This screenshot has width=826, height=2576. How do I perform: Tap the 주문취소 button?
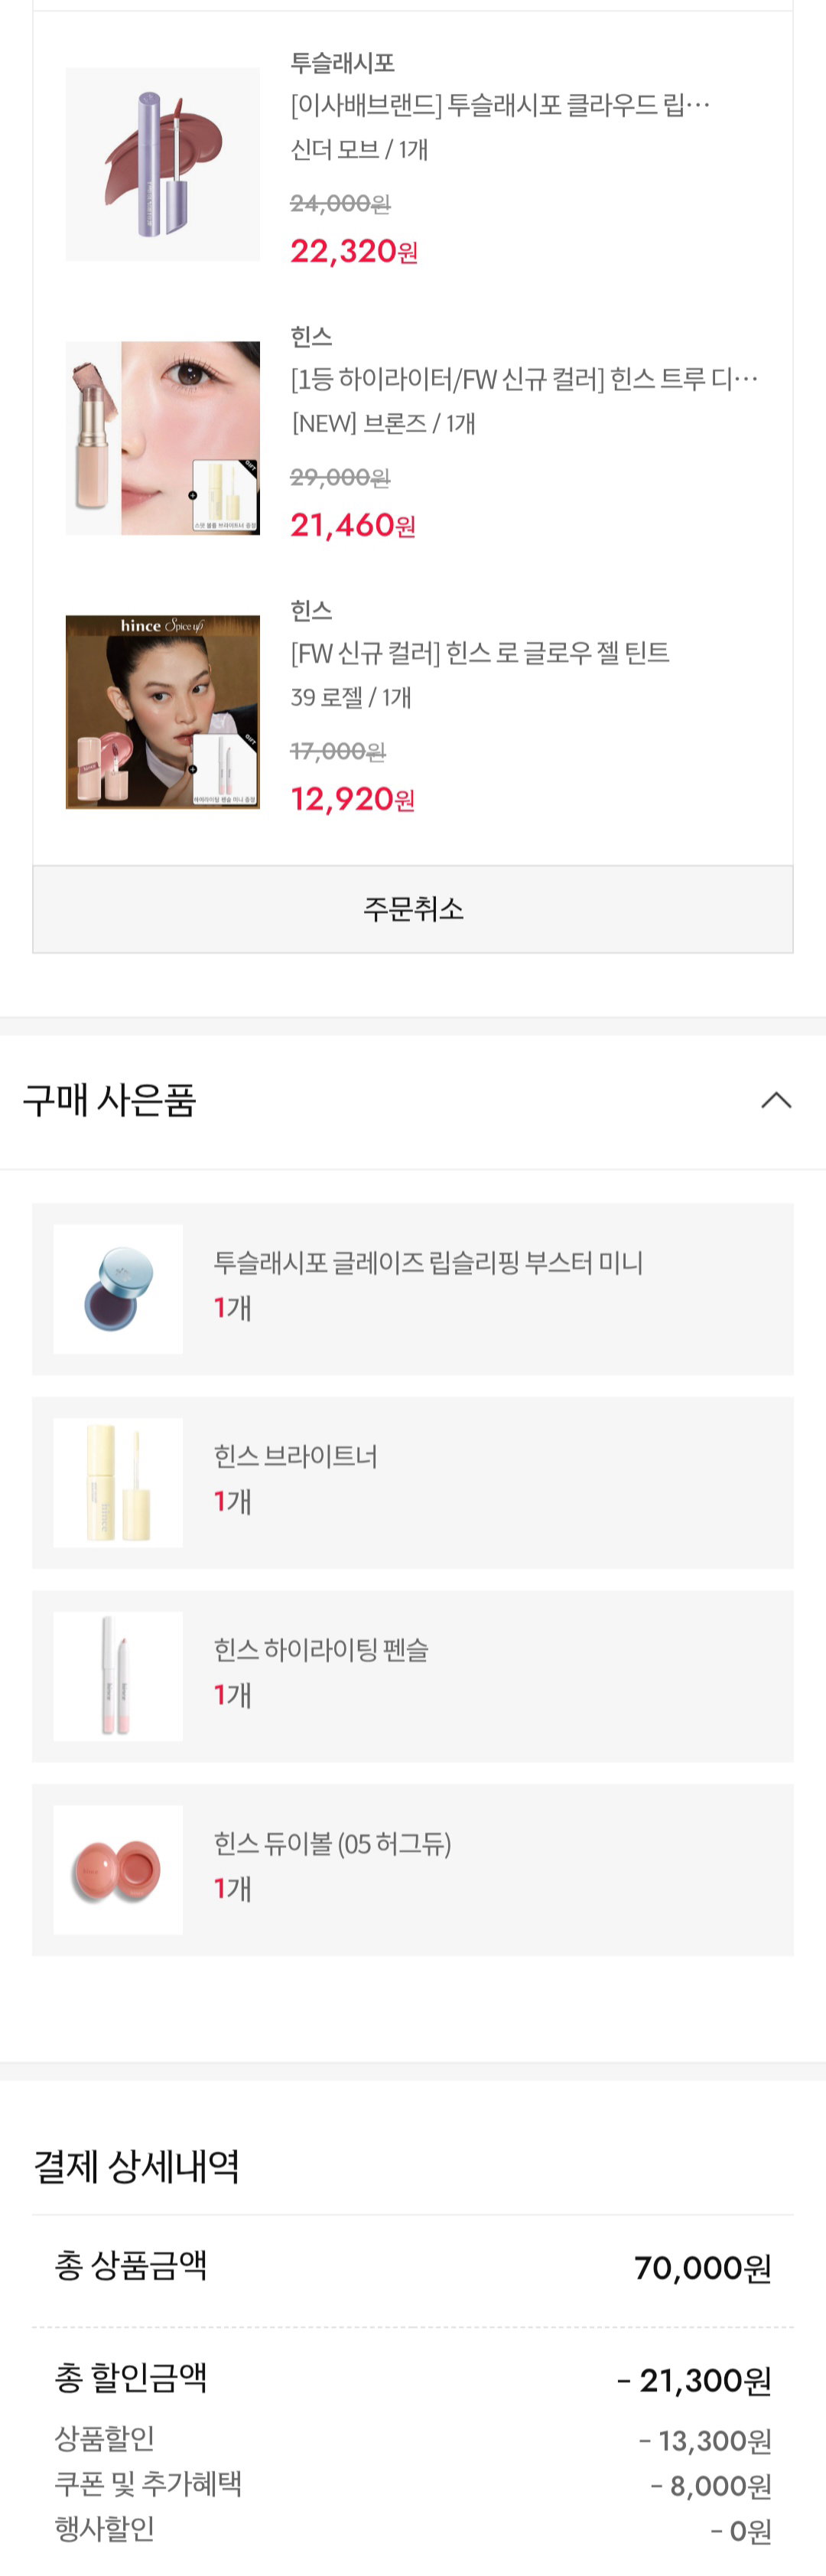pos(412,909)
